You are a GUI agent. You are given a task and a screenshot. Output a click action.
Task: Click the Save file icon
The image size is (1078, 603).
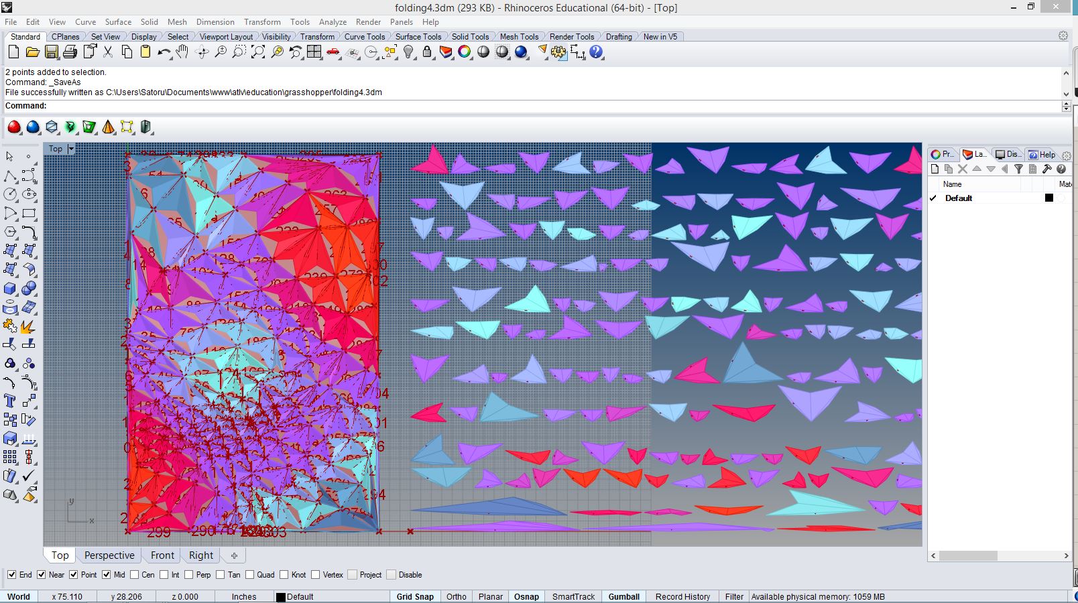pyautogui.click(x=51, y=52)
